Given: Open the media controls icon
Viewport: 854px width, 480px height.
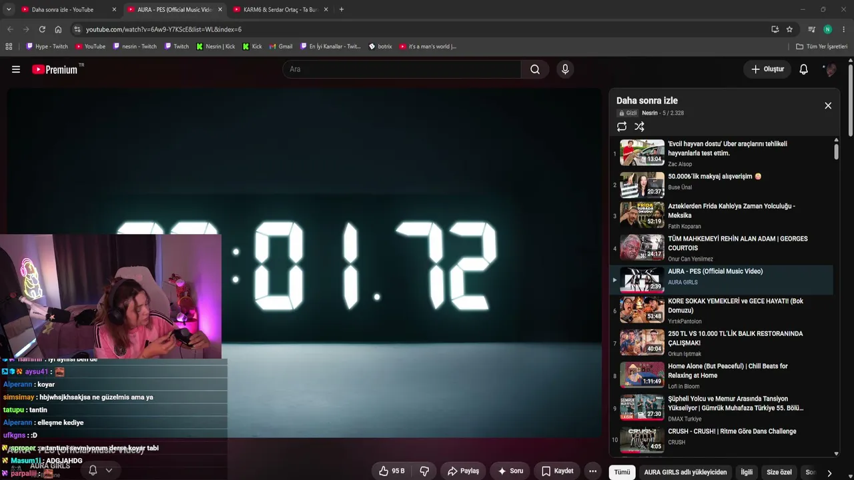Looking at the screenshot, I should pos(811,29).
